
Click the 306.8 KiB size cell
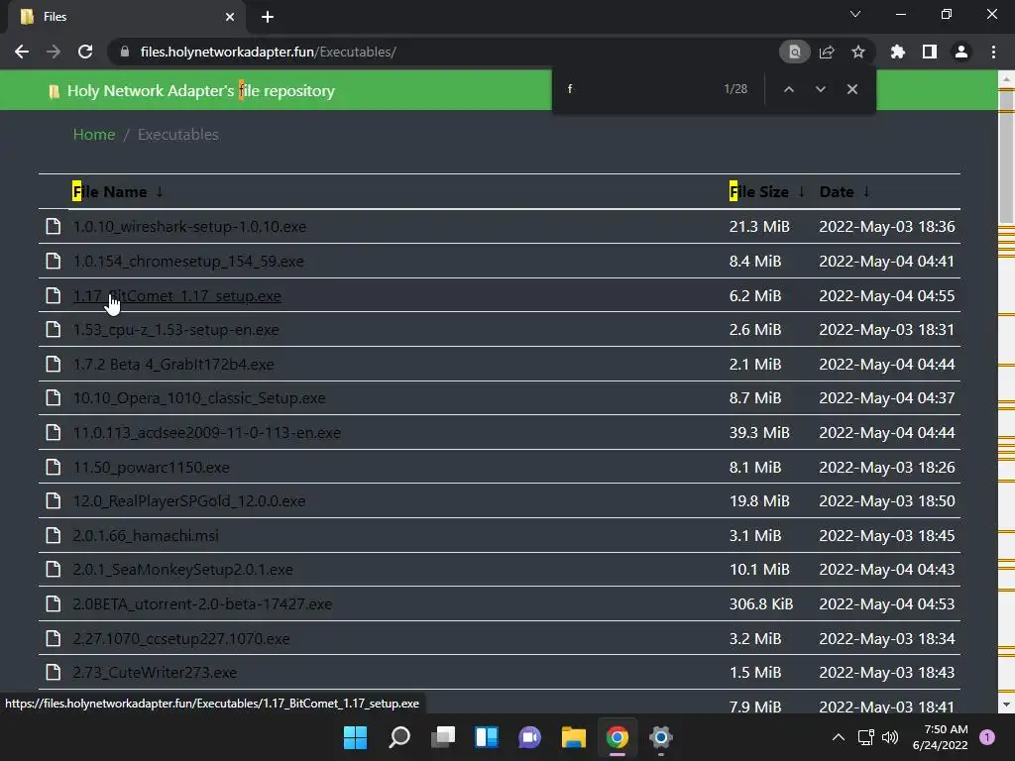(x=760, y=603)
